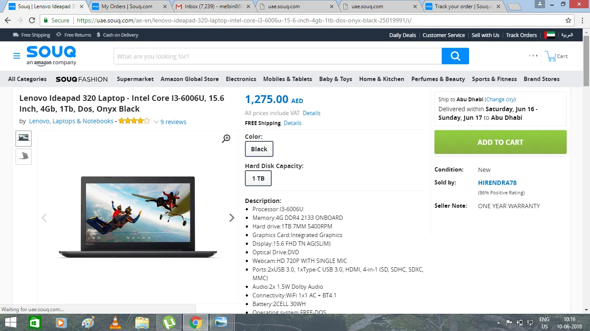The height and width of the screenshot is (331, 590).
Task: Reload the page using the refresh icon
Action: (x=32, y=20)
